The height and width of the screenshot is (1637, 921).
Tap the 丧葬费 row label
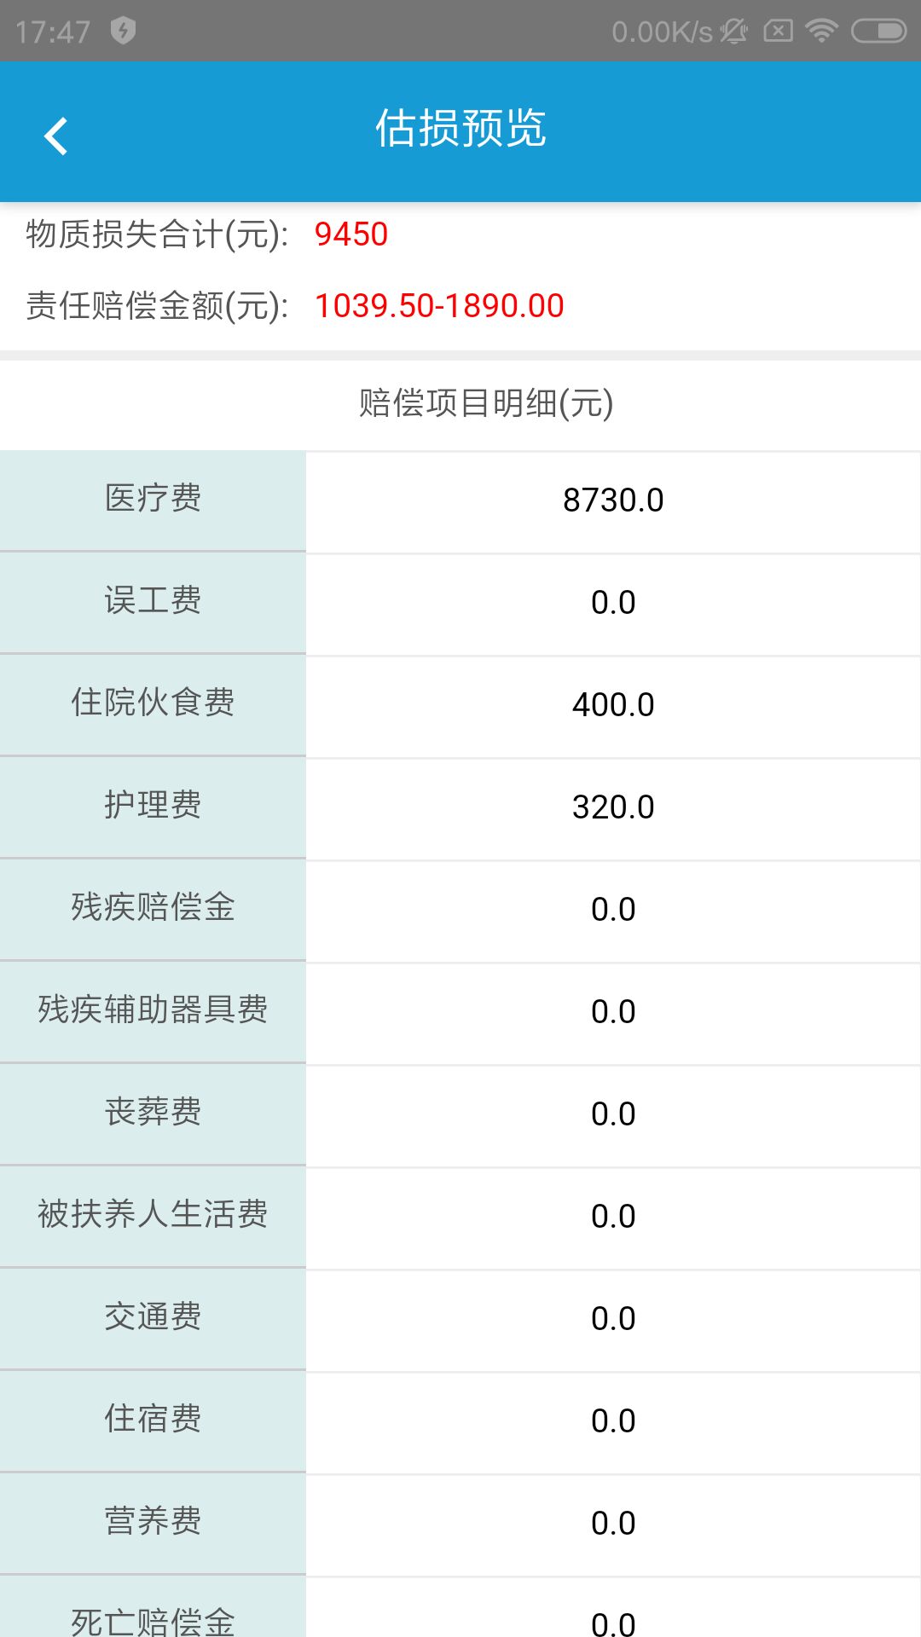153,1113
